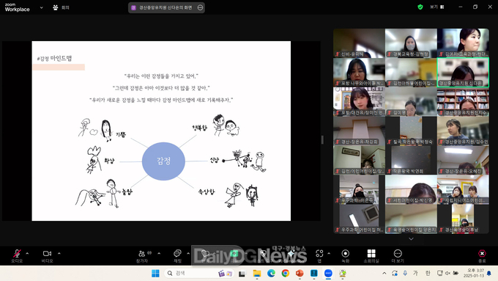Open the AI Companion sparkle icon
The image size is (498, 281).
tap(291, 254)
